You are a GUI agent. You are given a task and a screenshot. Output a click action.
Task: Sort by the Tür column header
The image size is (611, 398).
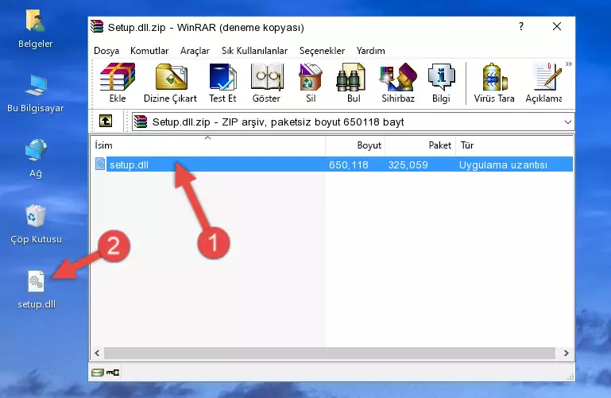coord(514,145)
